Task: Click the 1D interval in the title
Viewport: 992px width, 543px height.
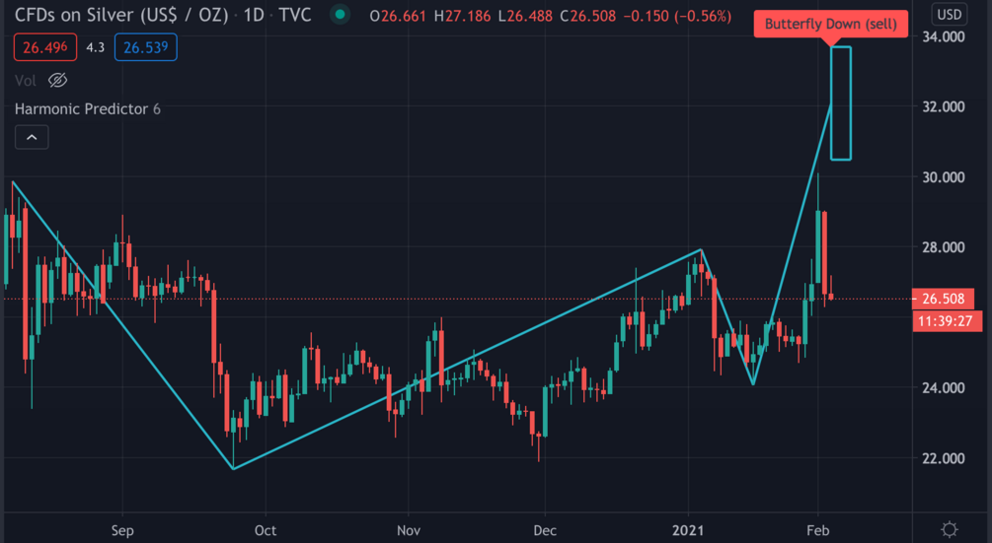Action: (254, 15)
